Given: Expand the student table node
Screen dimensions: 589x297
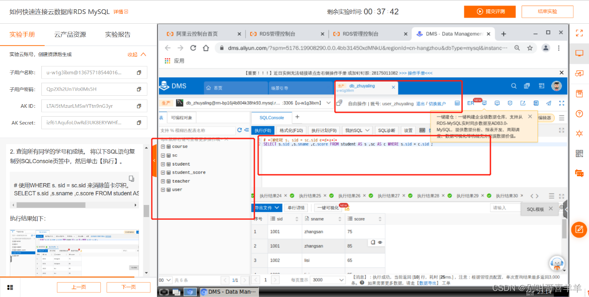Looking at the screenshot, I should pyautogui.click(x=163, y=164).
